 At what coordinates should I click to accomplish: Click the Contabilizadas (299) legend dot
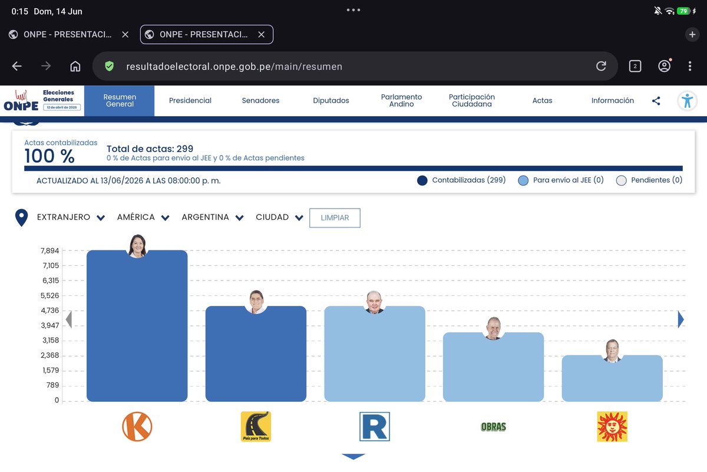(x=422, y=180)
